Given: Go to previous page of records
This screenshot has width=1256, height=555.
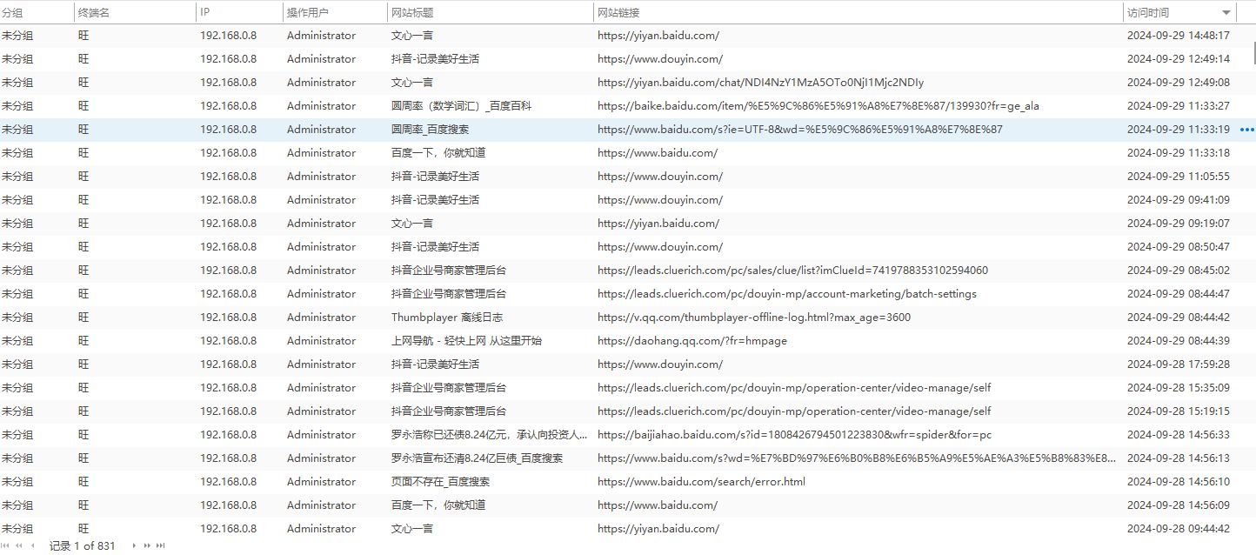Looking at the screenshot, I should [x=19, y=545].
